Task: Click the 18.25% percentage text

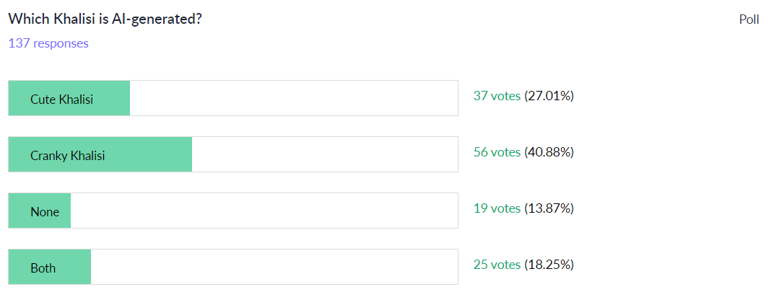Action: click(549, 265)
